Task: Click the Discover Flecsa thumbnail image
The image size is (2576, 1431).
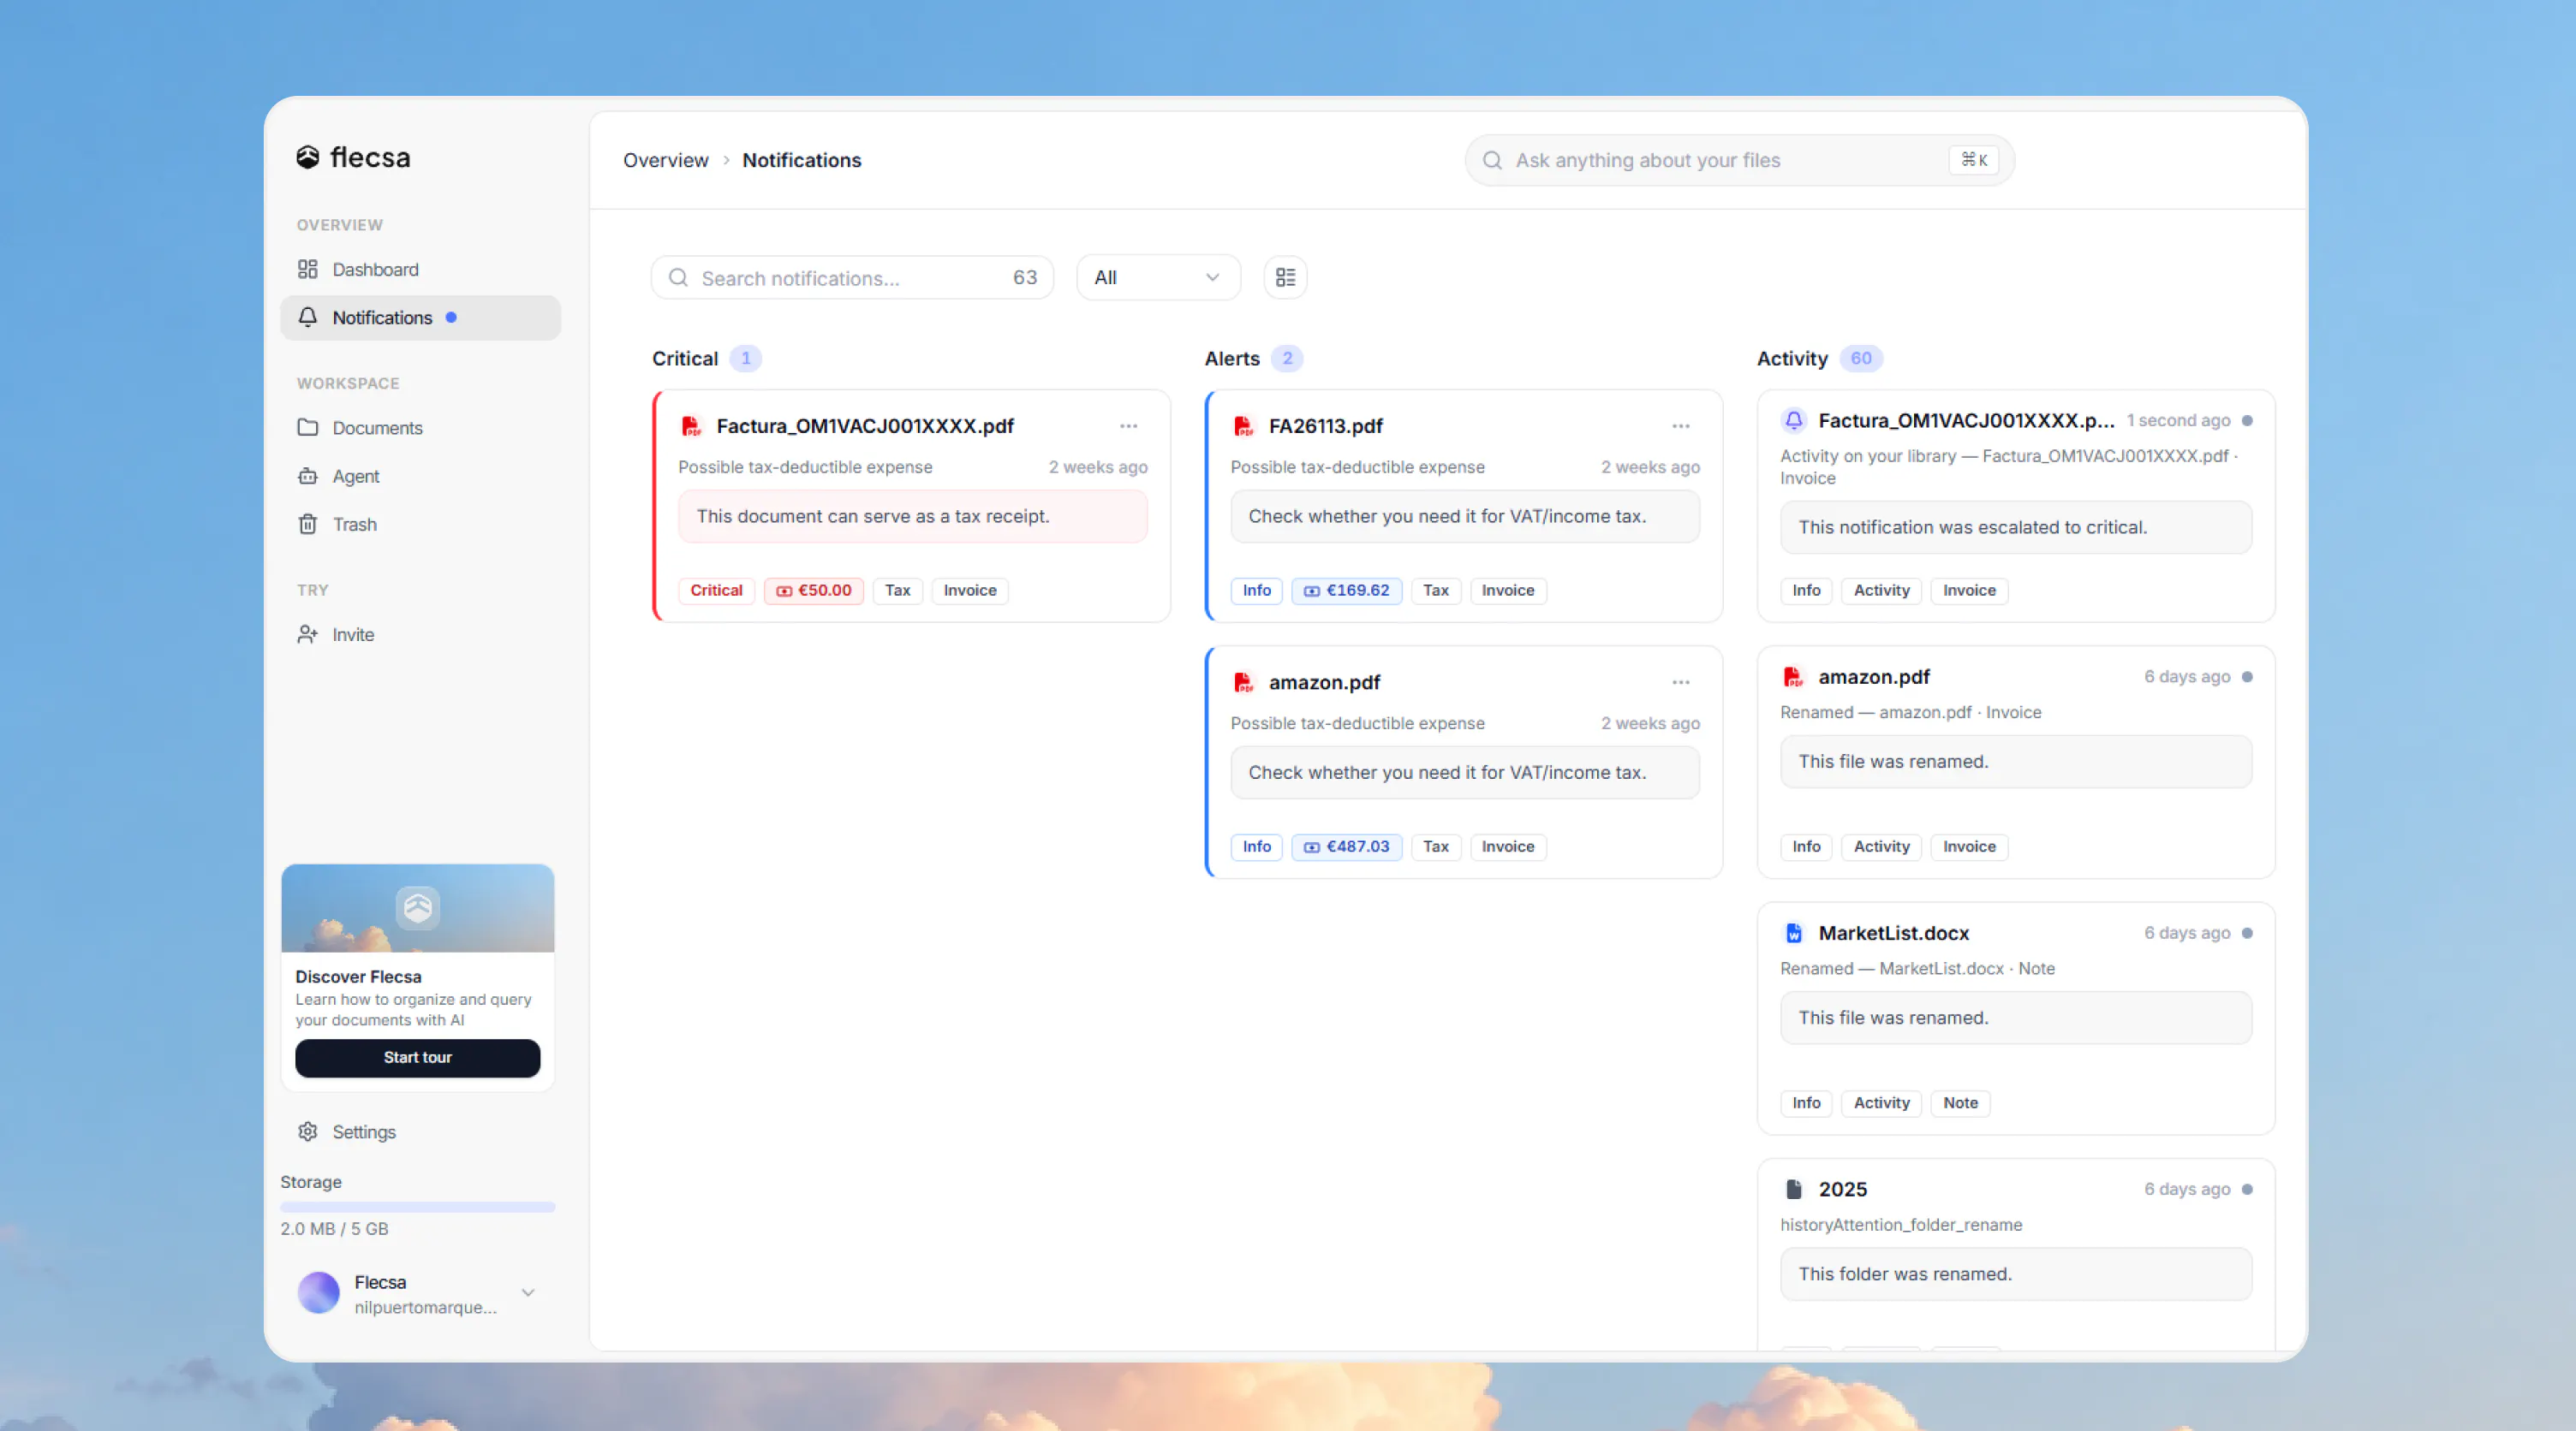Action: pyautogui.click(x=417, y=907)
